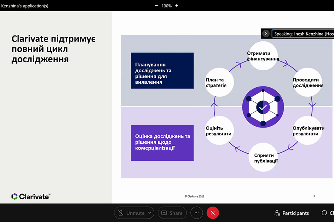Click the central hexagon checkmark icon
The width and height of the screenshot is (334, 222).
click(x=263, y=107)
